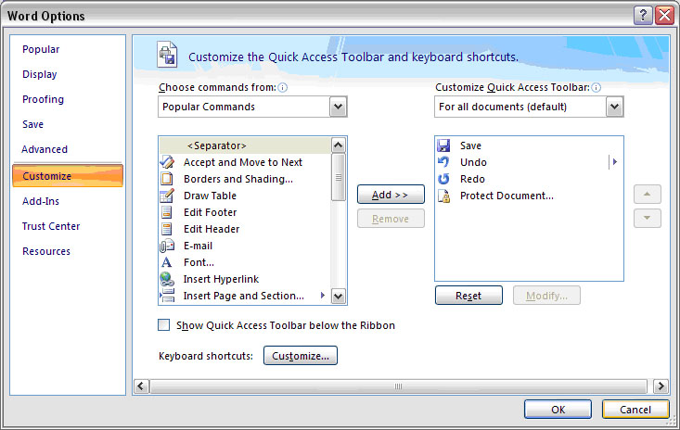The image size is (680, 430).
Task: Open keyboard shortcuts Customize... button
Action: click(x=300, y=356)
